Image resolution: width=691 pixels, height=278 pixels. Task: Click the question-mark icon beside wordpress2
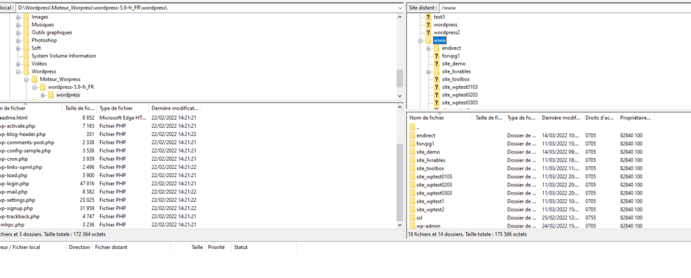pyautogui.click(x=428, y=32)
